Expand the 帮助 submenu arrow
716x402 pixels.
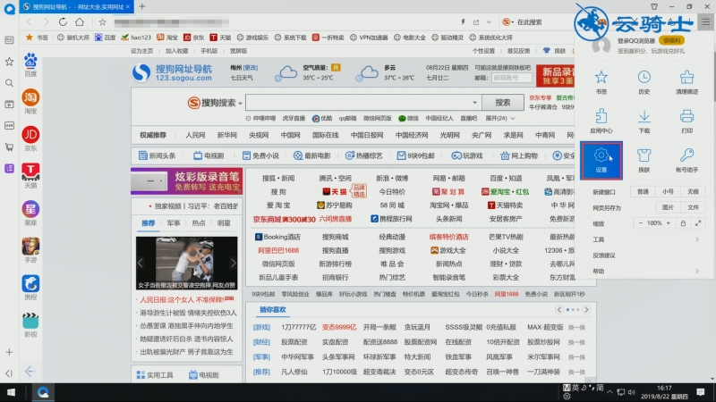pos(697,271)
